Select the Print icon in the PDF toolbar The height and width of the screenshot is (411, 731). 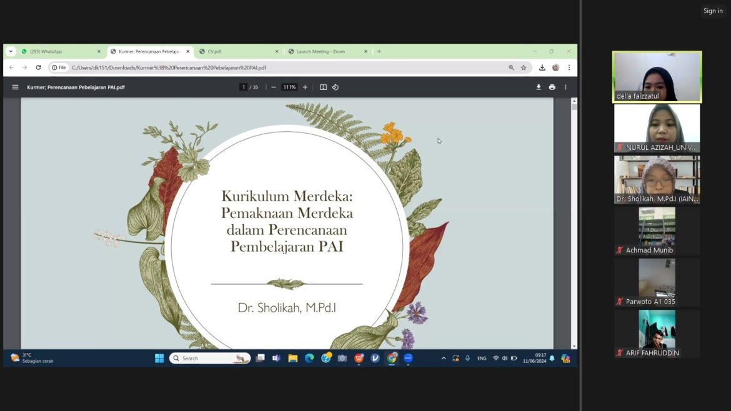click(x=552, y=87)
